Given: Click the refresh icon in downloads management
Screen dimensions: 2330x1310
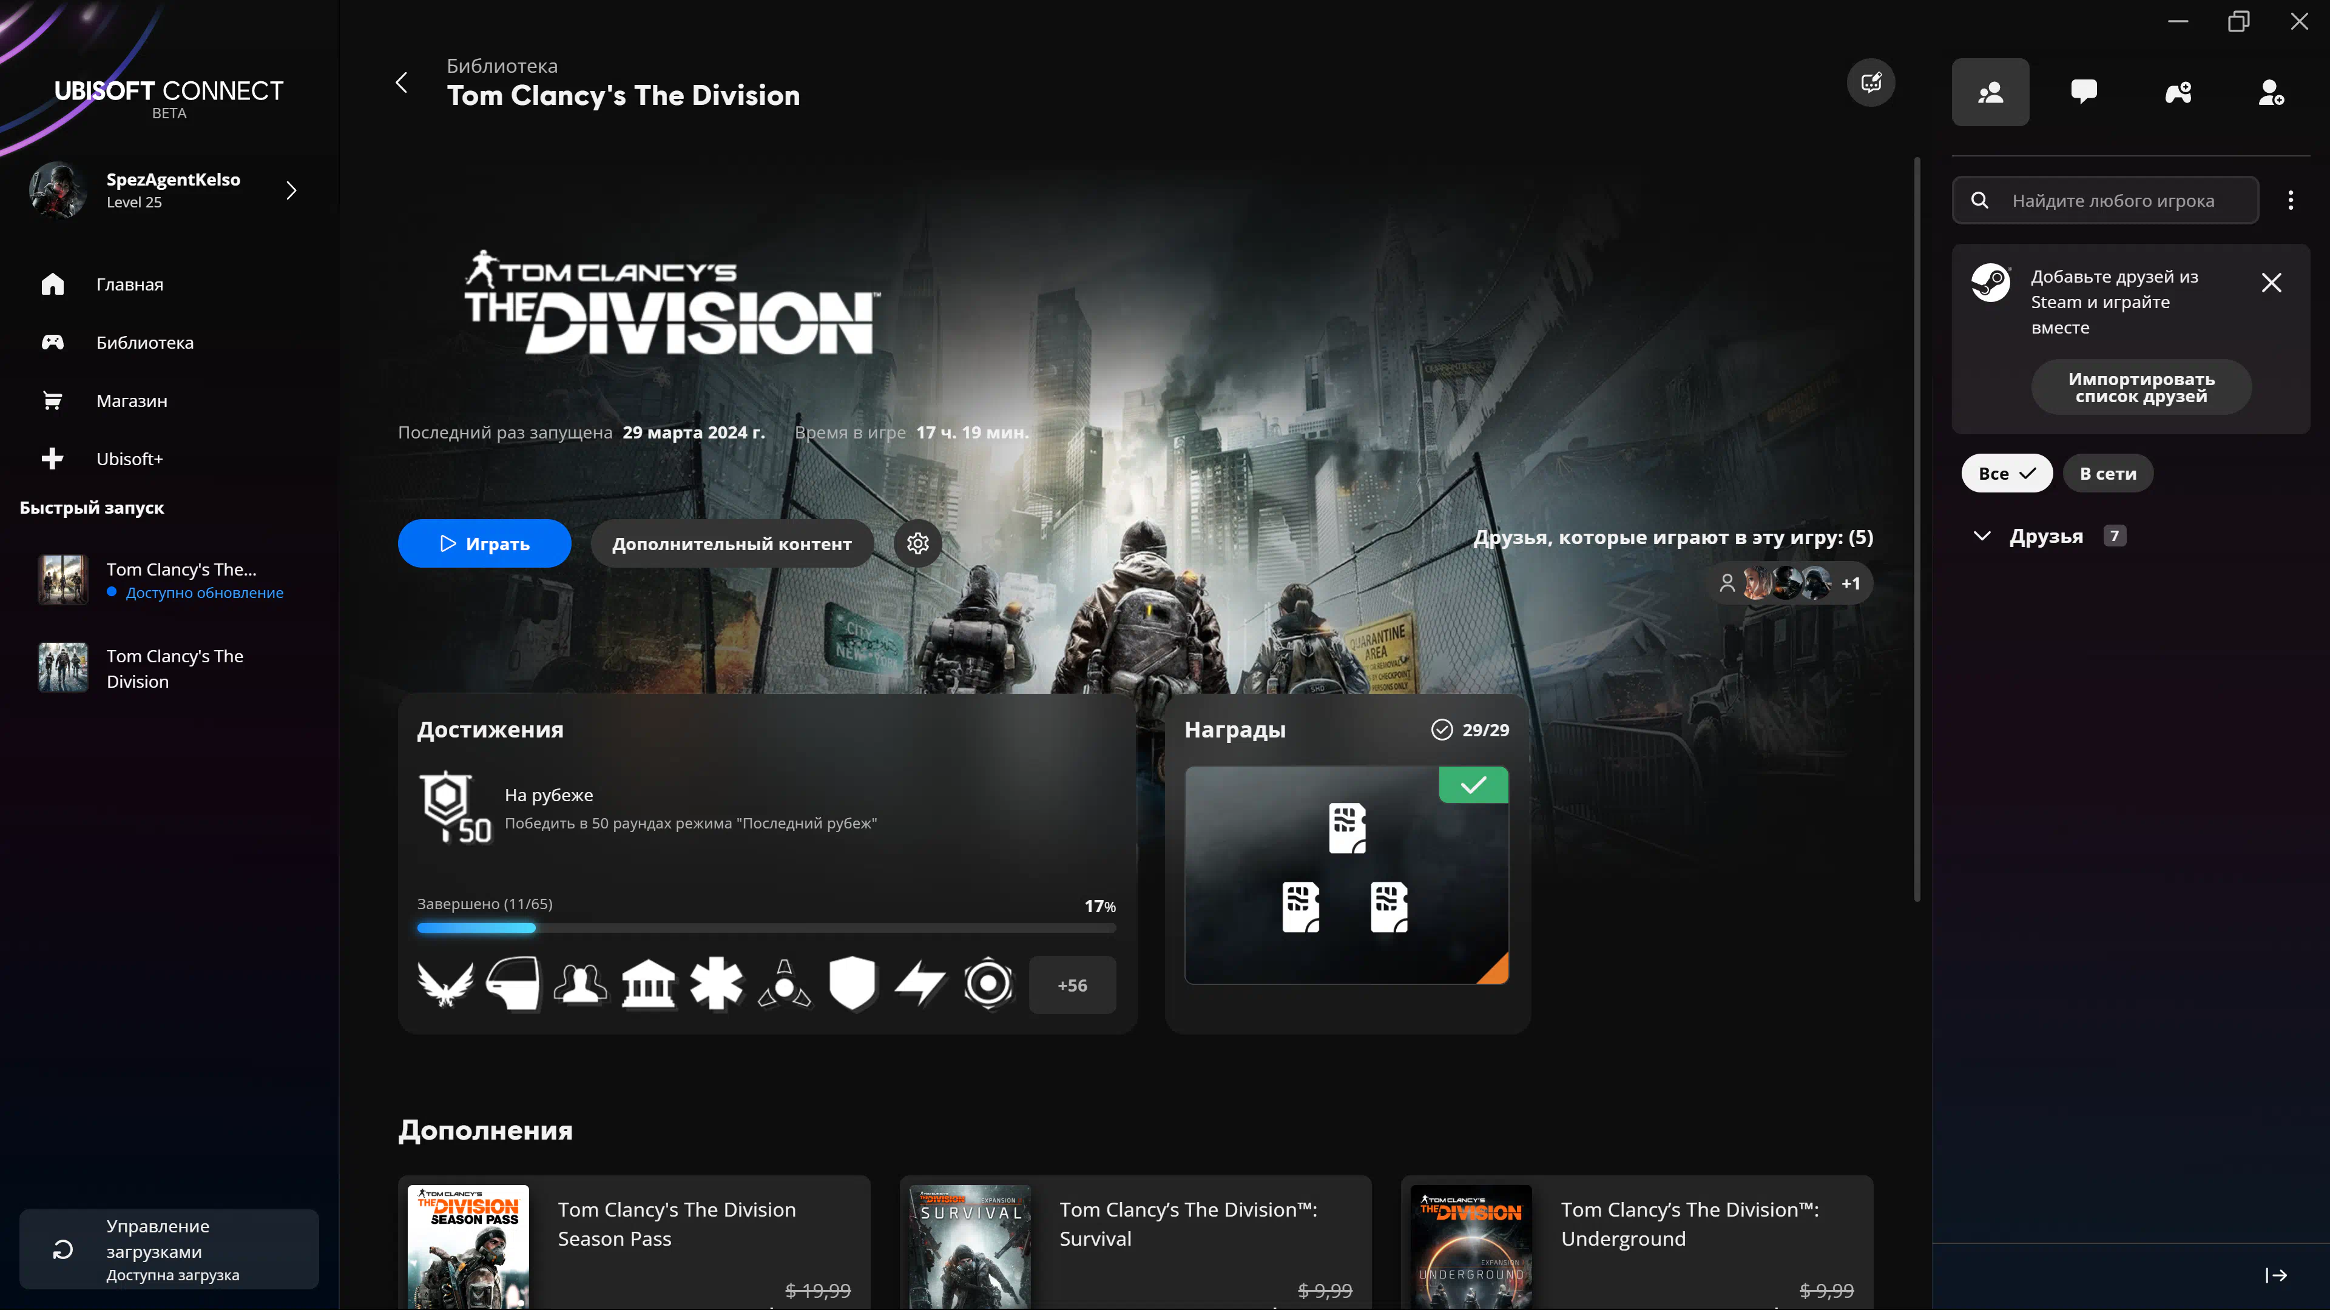Looking at the screenshot, I should tap(63, 1249).
